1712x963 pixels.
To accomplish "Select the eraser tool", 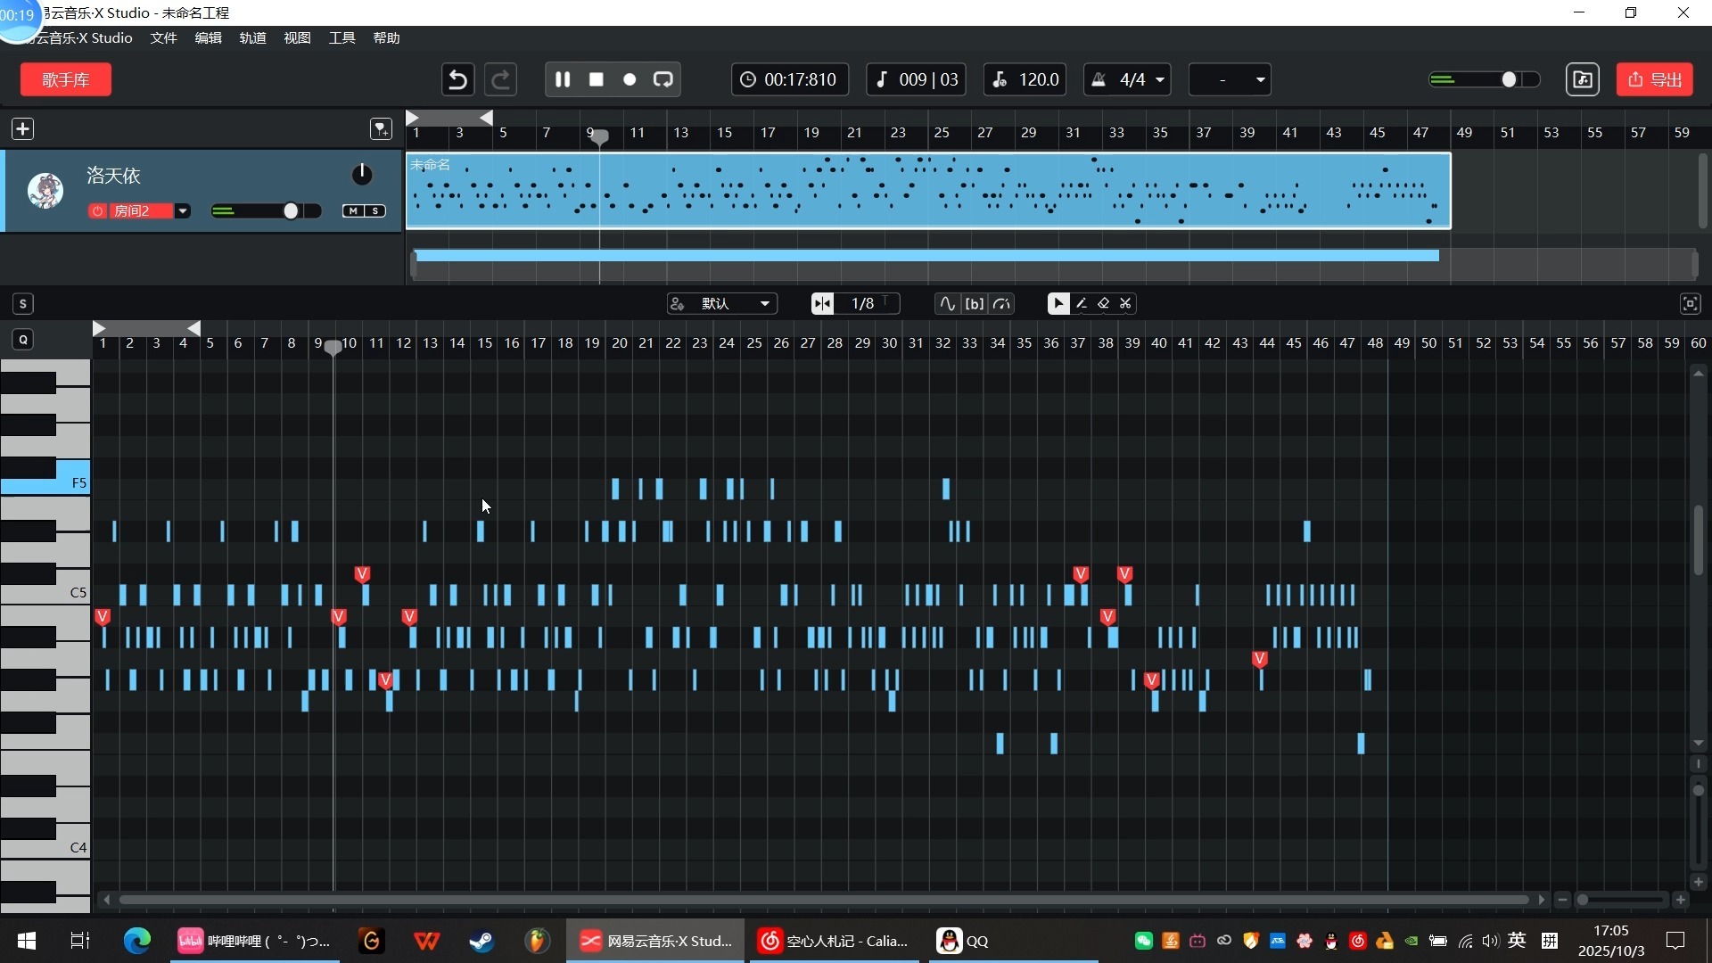I will click(1104, 303).
